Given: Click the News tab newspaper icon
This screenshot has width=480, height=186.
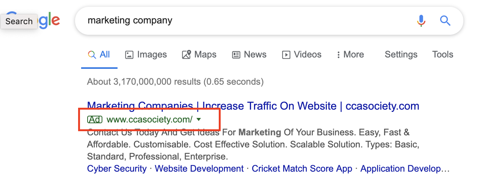Looking at the screenshot, I should pyautogui.click(x=236, y=55).
